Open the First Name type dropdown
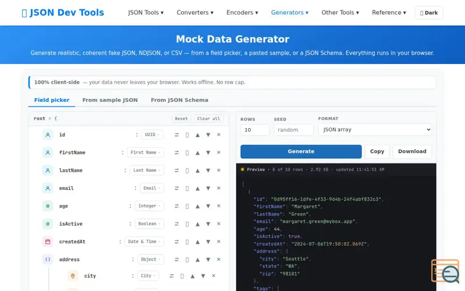This screenshot has width=465, height=291. [145, 152]
